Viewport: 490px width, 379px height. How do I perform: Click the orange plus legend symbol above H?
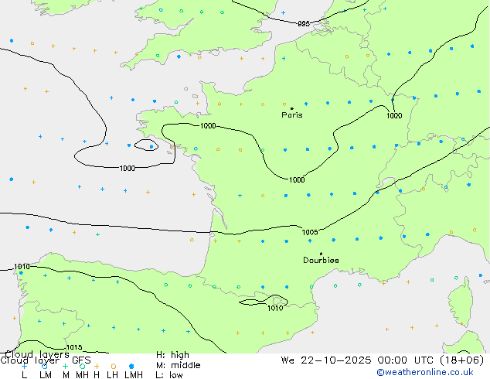[x=97, y=366]
